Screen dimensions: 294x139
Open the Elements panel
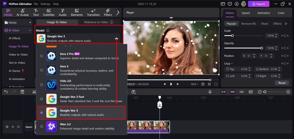click(x=77, y=12)
